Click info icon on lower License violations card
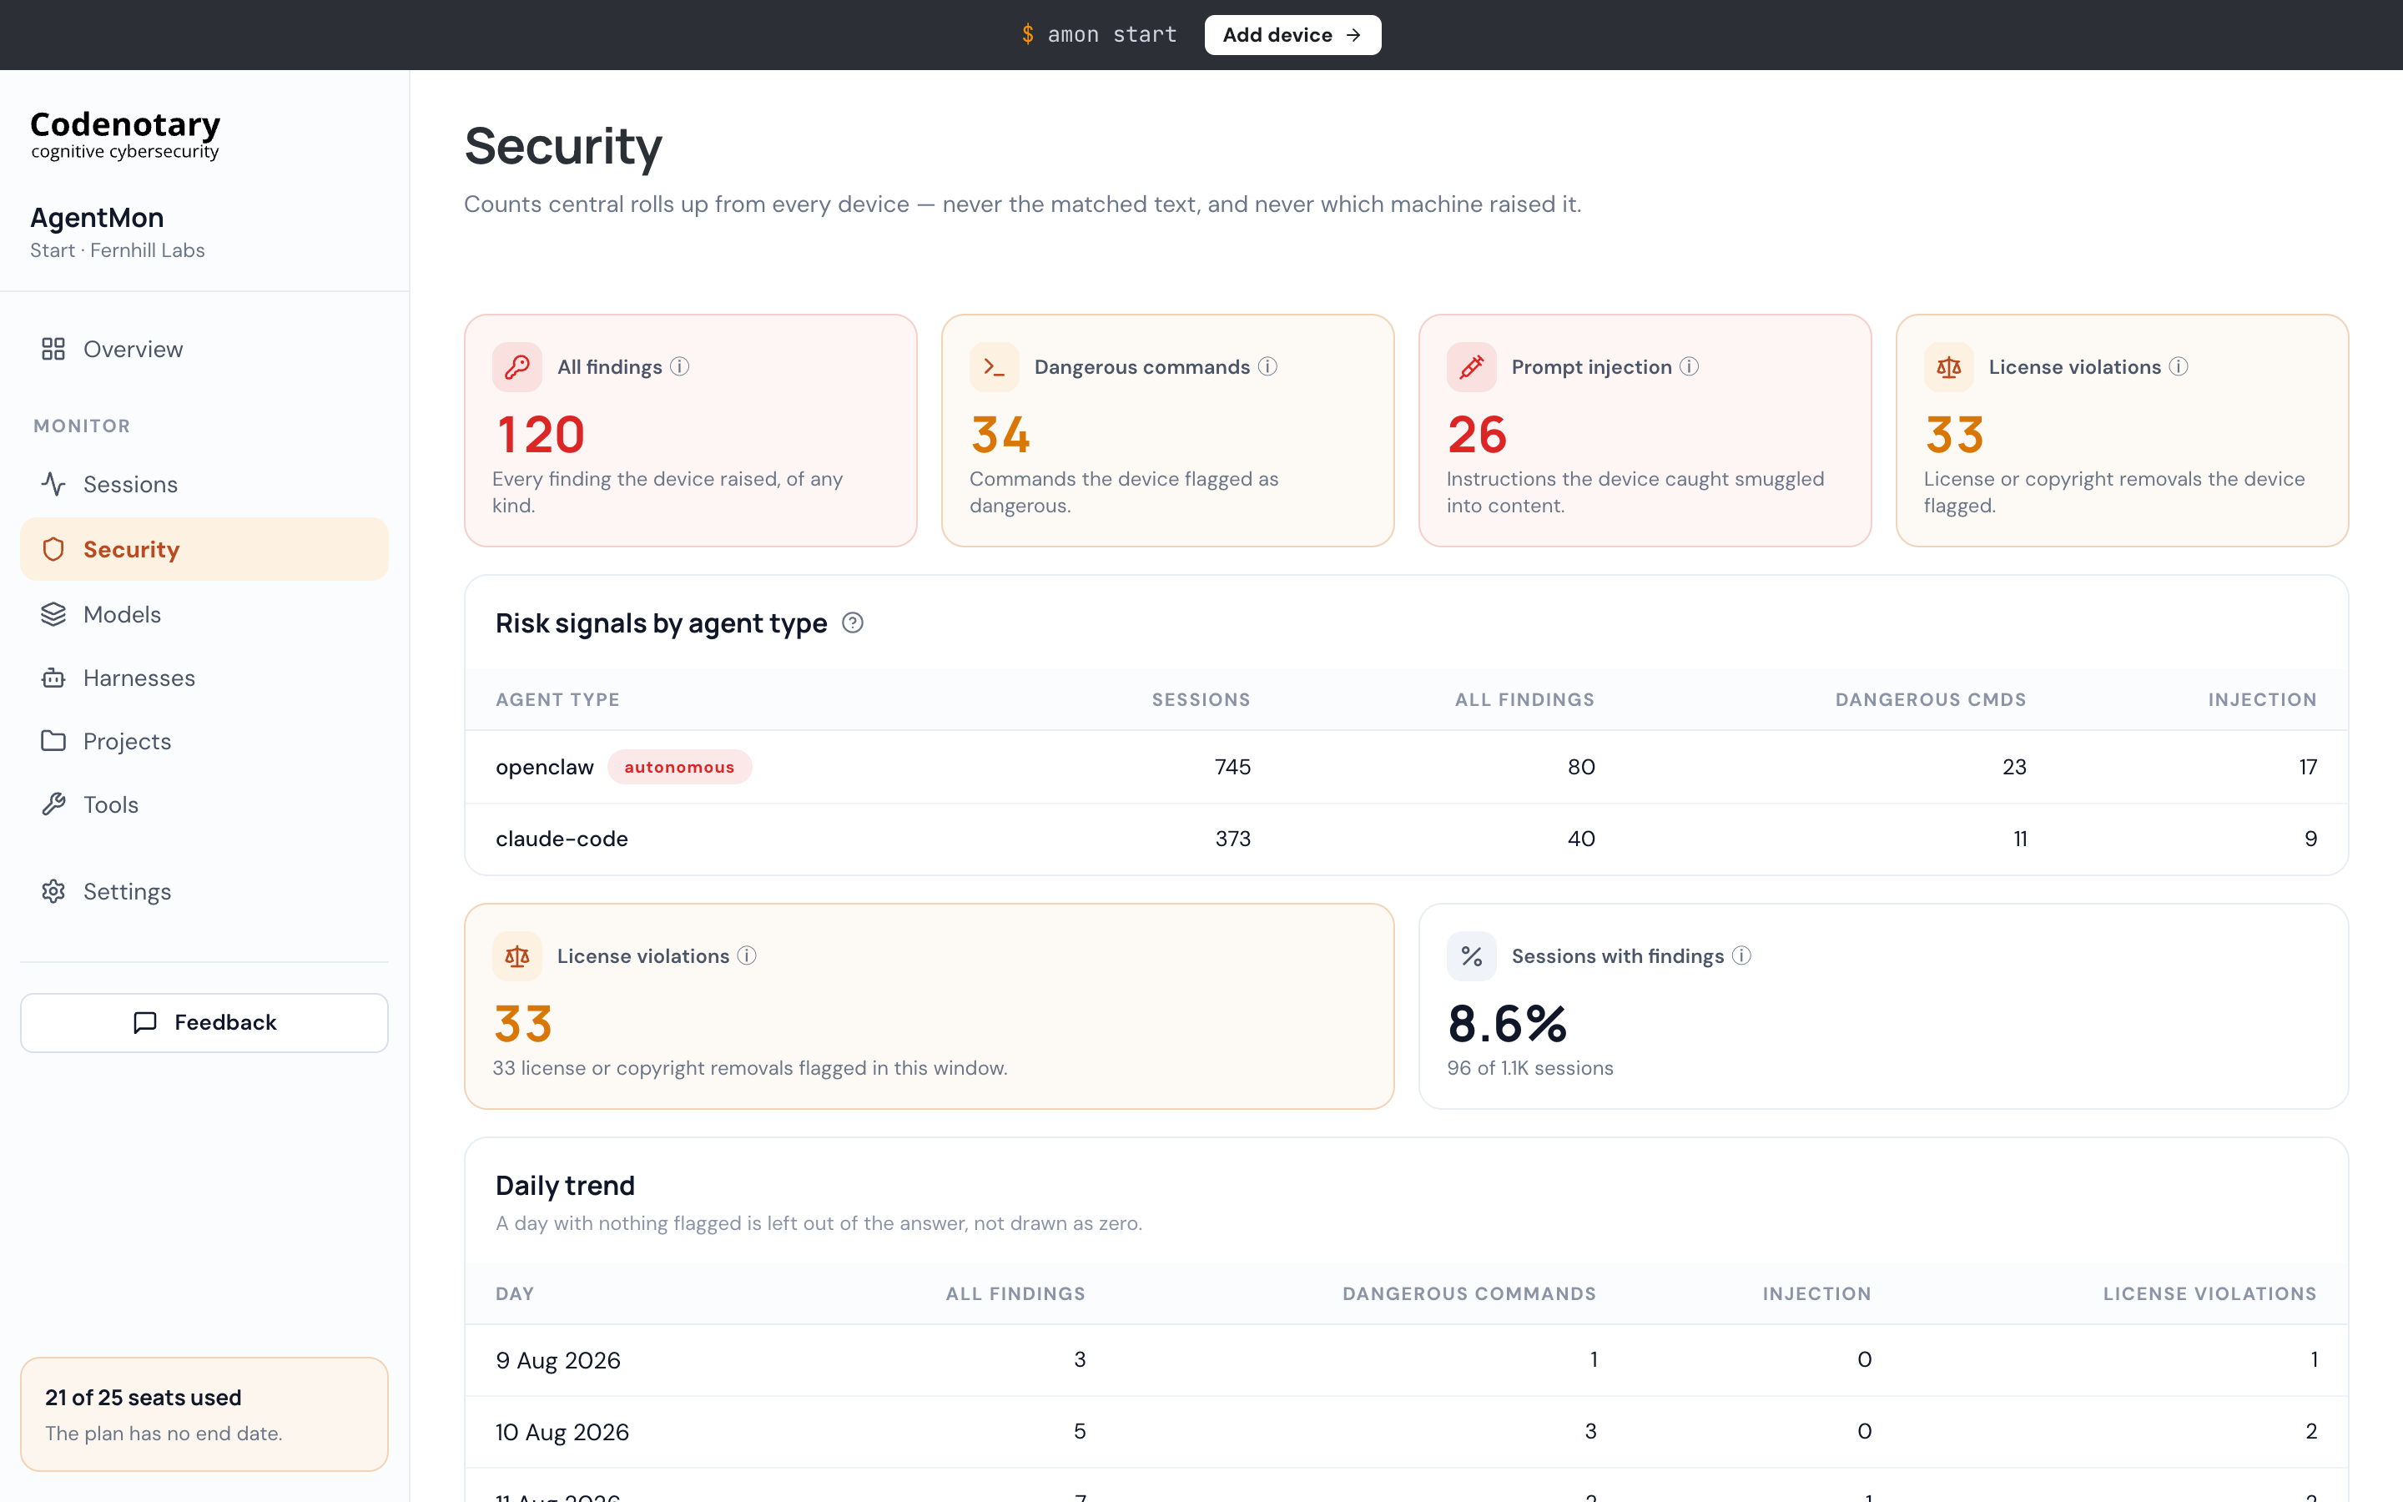 pyautogui.click(x=747, y=955)
